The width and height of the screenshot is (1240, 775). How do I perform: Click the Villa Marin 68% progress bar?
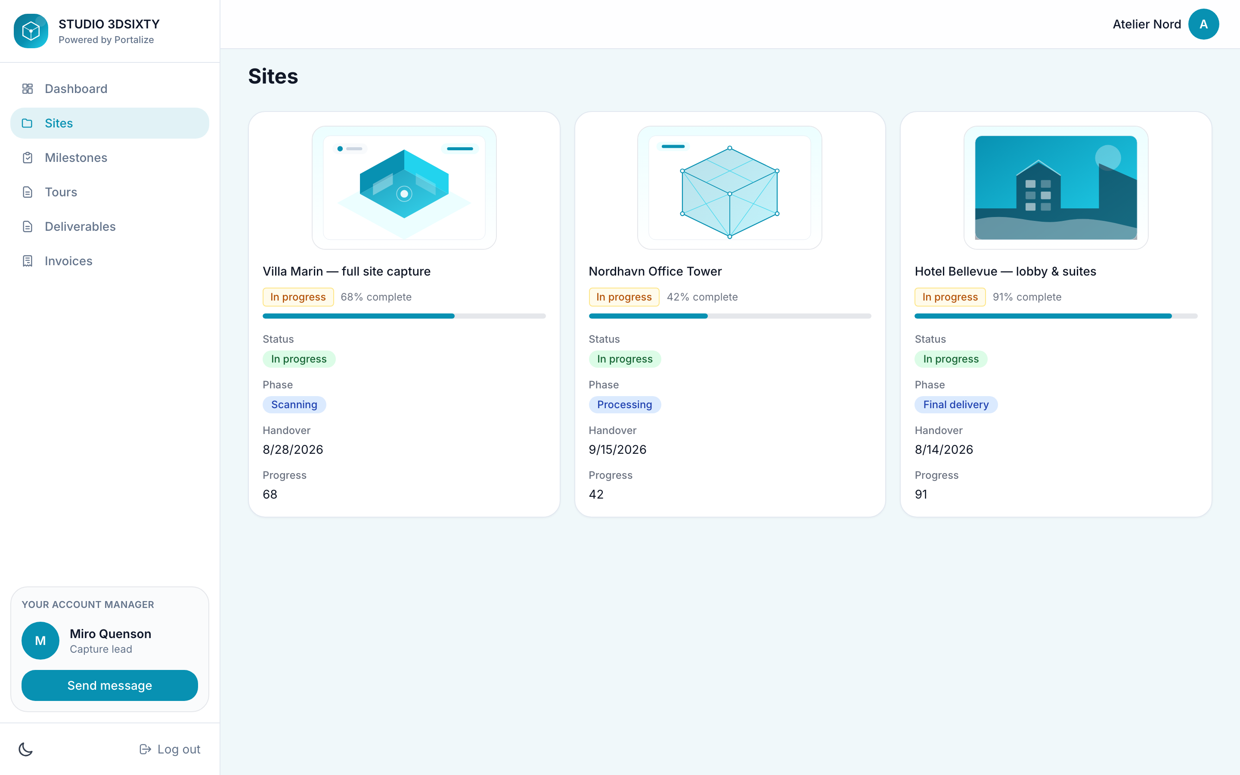click(x=404, y=316)
